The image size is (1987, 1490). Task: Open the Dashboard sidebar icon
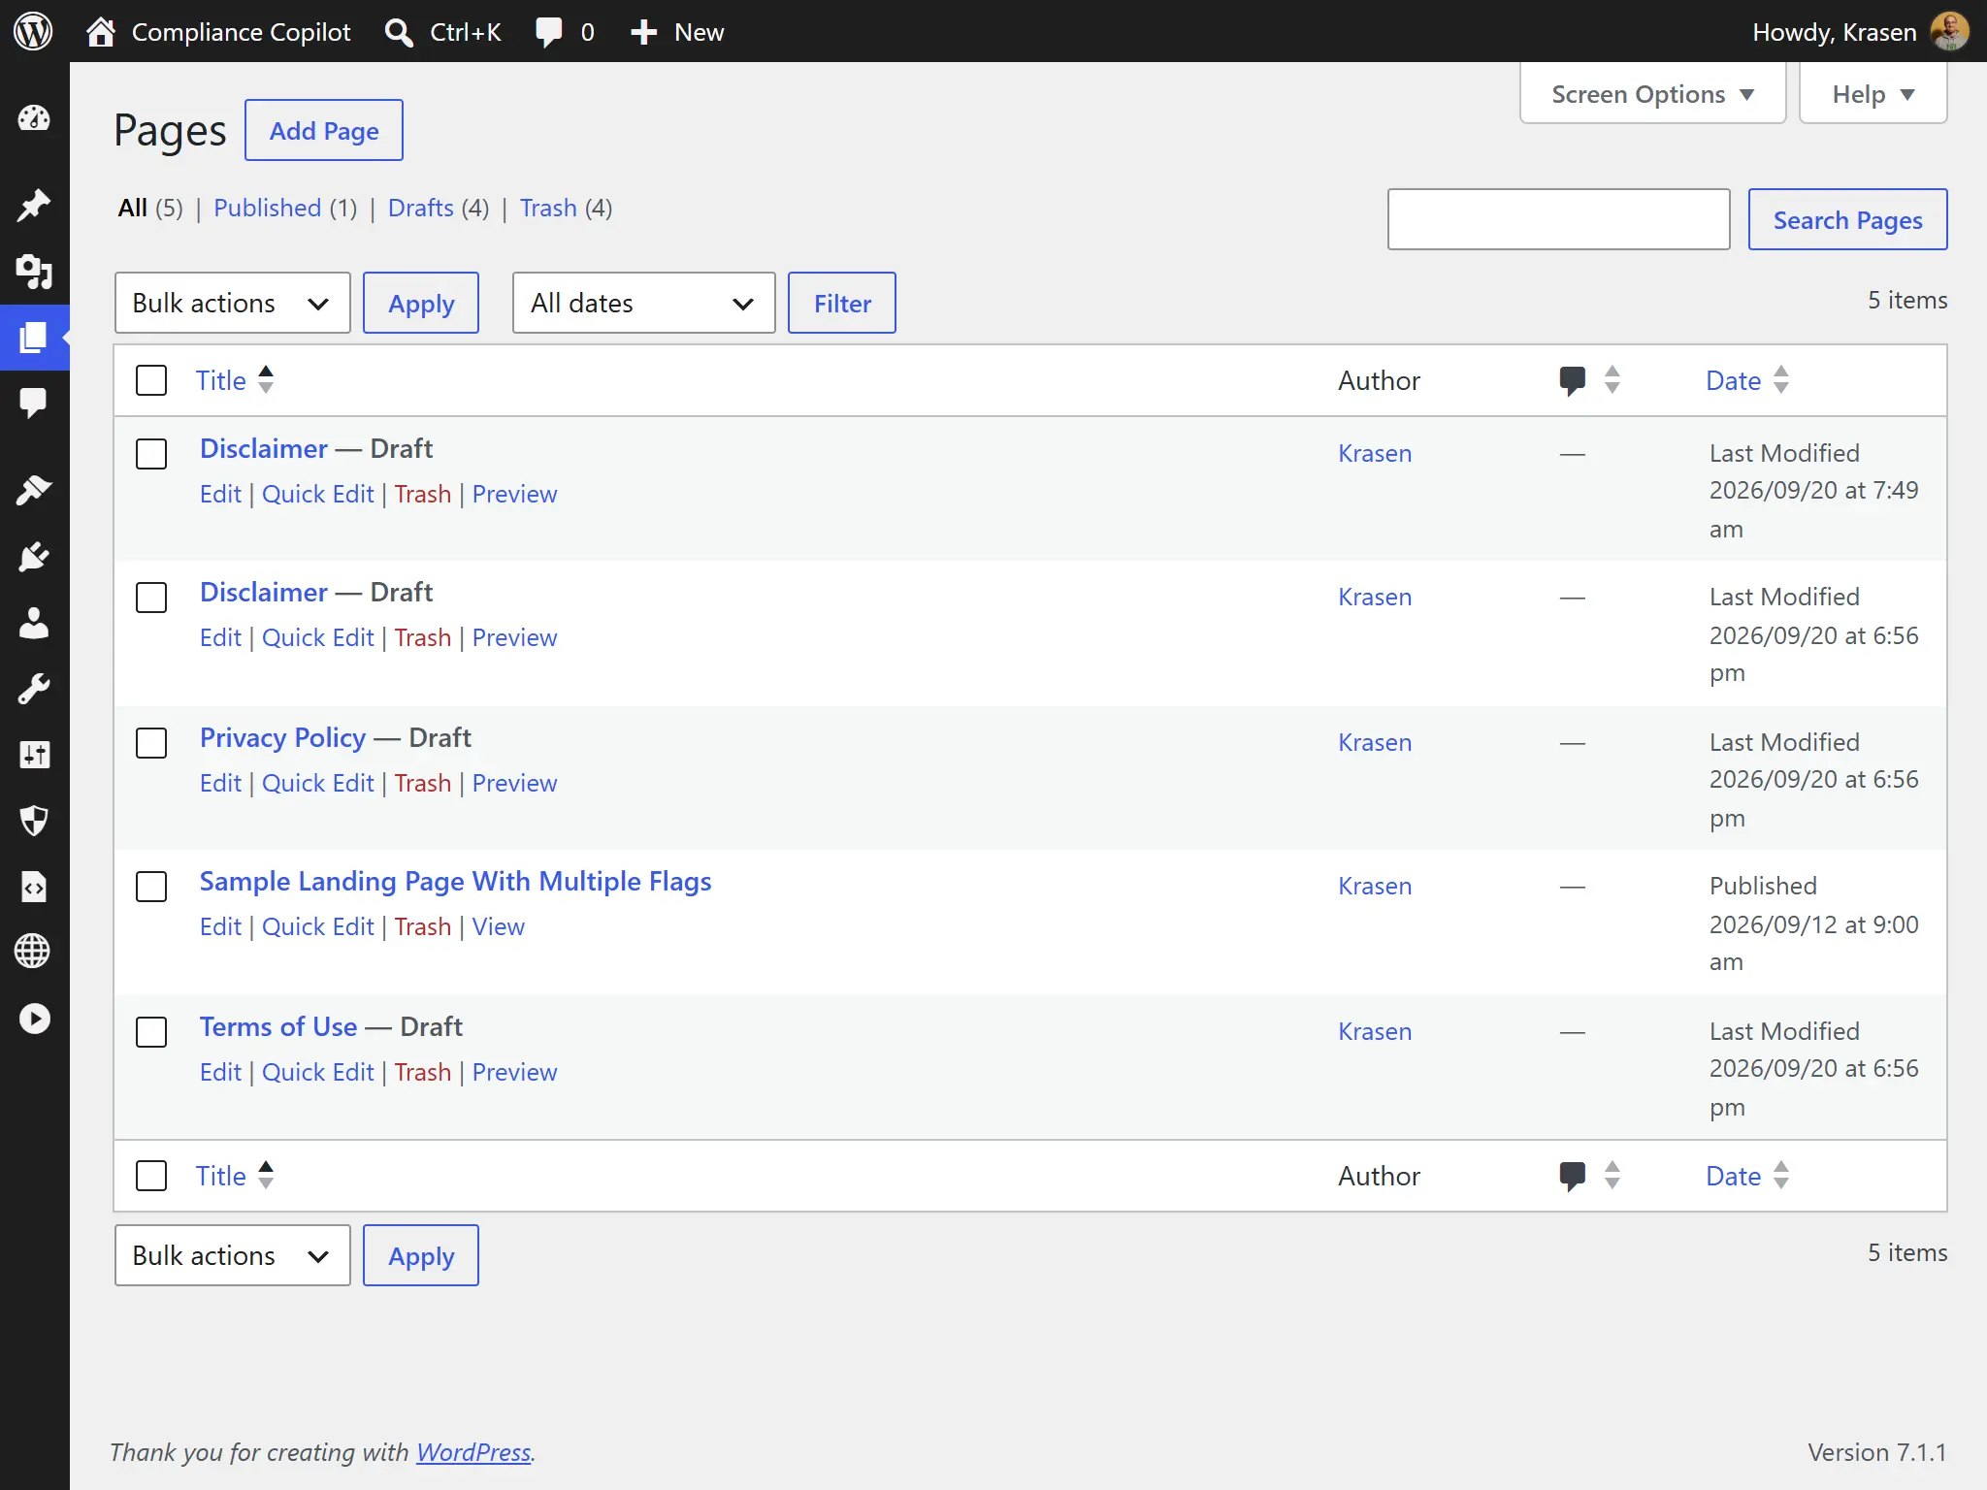point(34,118)
